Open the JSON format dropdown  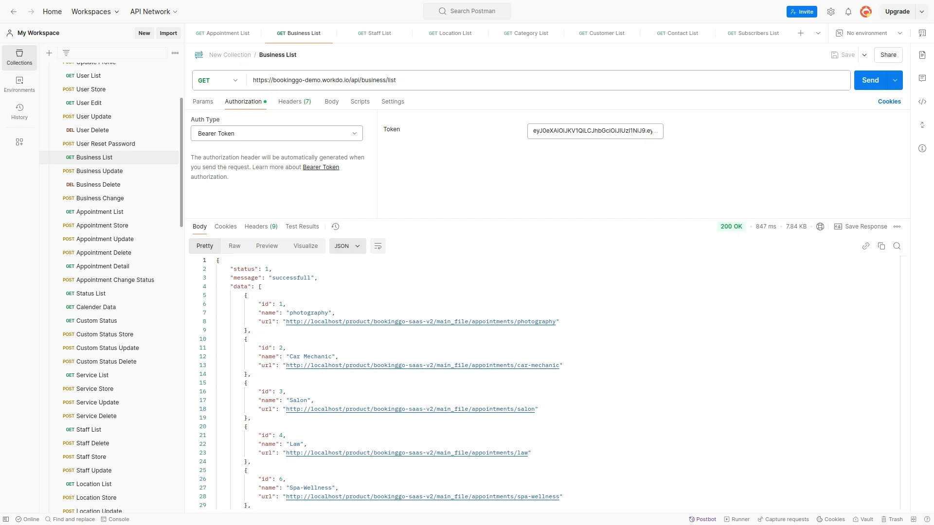point(347,246)
